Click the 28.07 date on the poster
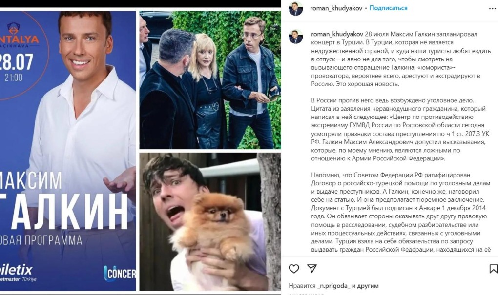The width and height of the screenshot is (498, 295). 16,61
